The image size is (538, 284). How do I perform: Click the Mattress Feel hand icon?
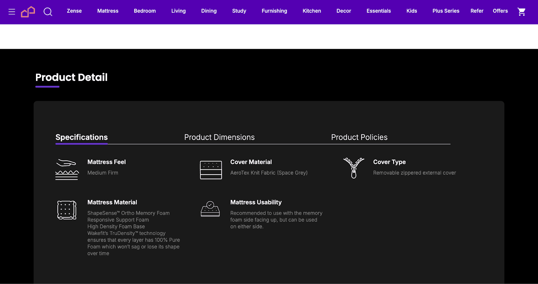[67, 169]
